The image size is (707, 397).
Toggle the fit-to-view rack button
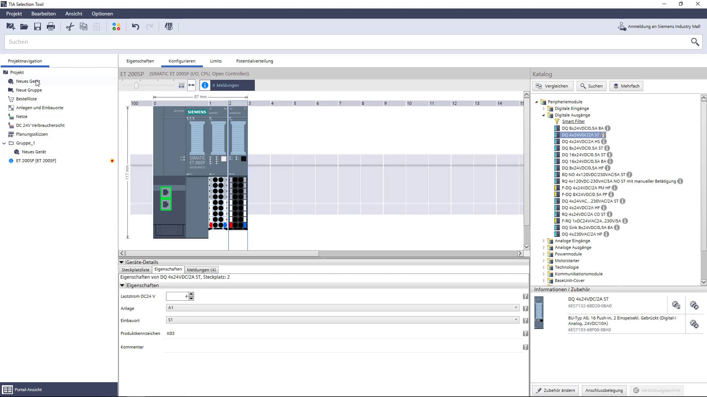(x=181, y=85)
